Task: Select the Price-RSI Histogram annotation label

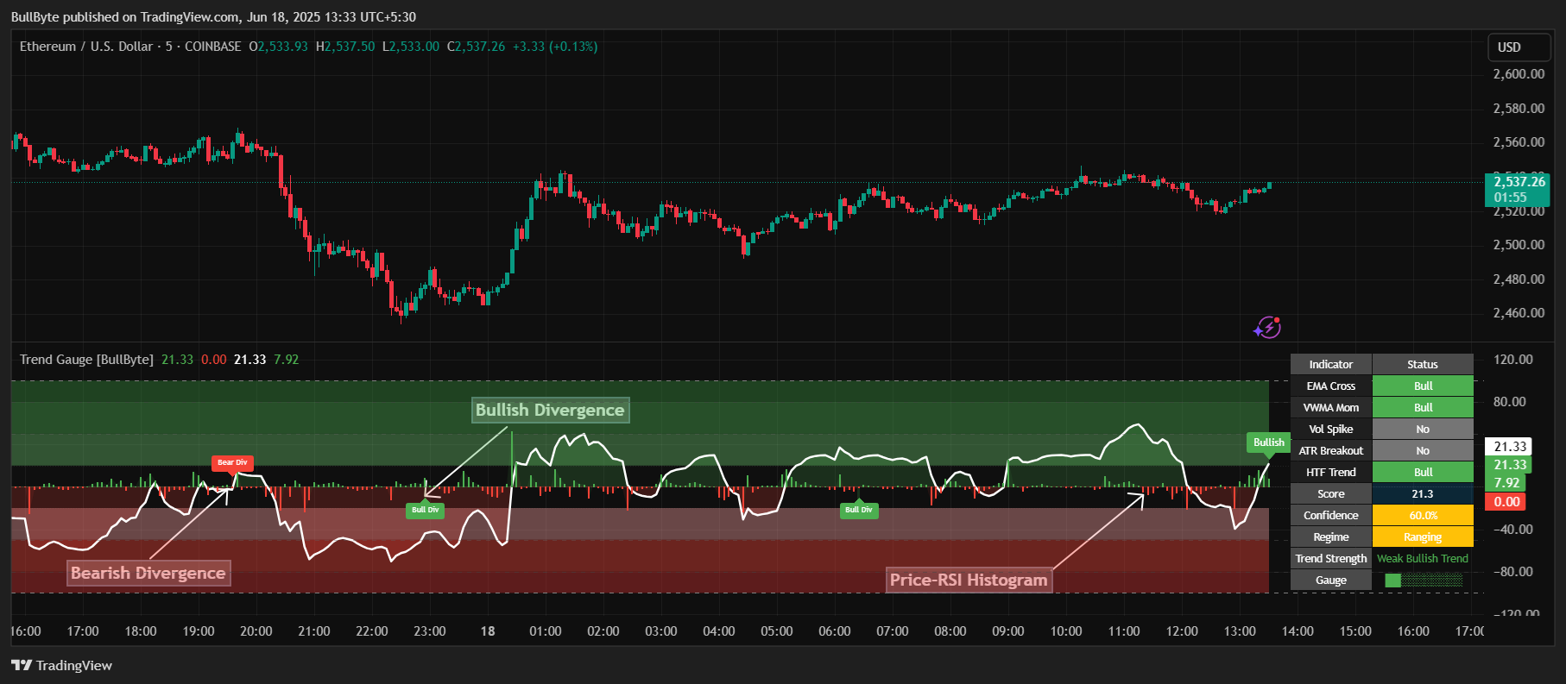Action: (x=969, y=580)
